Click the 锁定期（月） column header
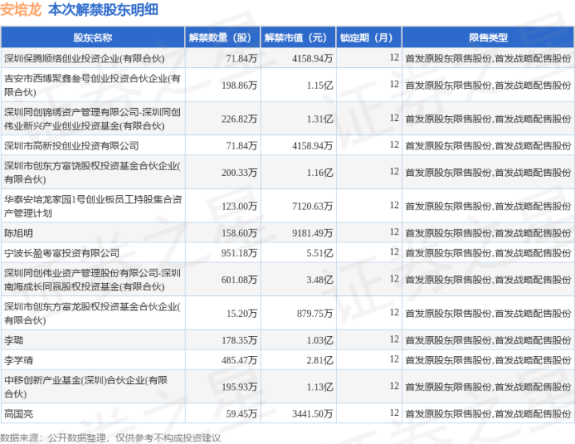575x444 pixels. point(369,38)
